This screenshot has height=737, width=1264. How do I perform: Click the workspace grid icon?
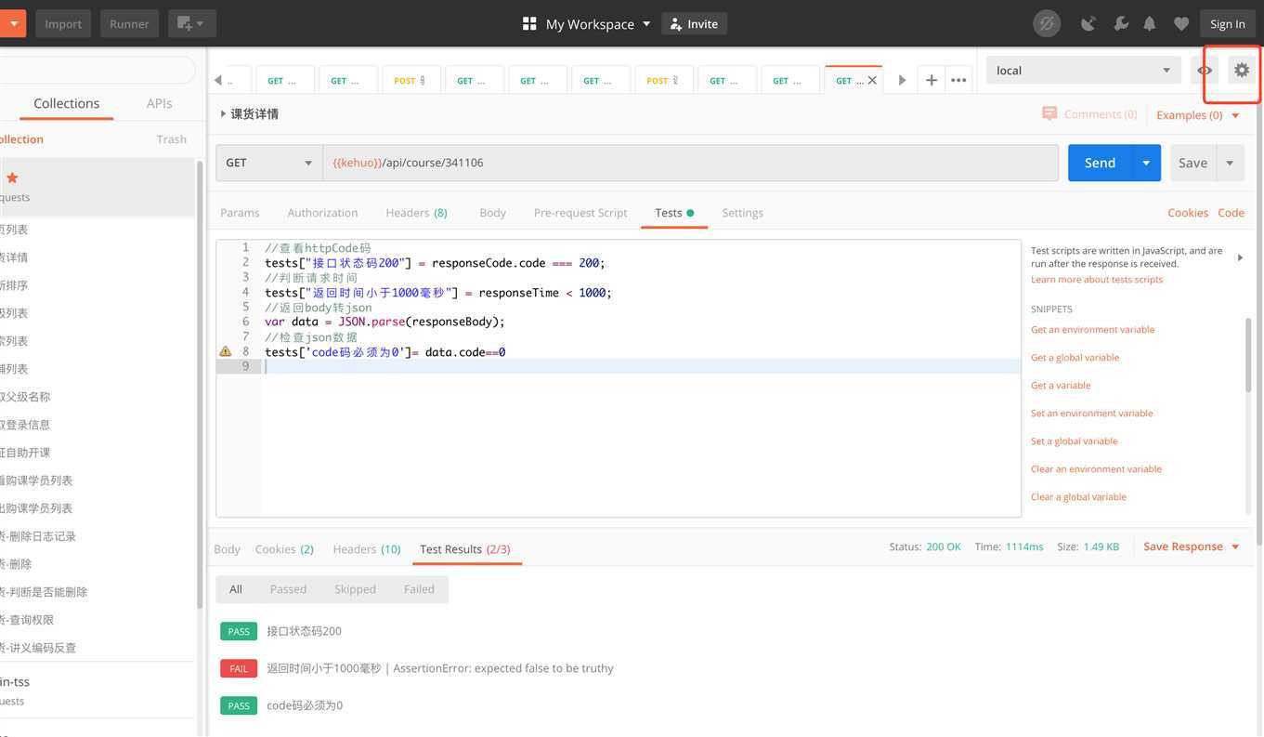pos(529,23)
